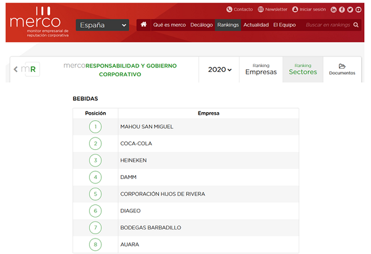Click position circle 7
This screenshot has width=371, height=254.
point(95,228)
